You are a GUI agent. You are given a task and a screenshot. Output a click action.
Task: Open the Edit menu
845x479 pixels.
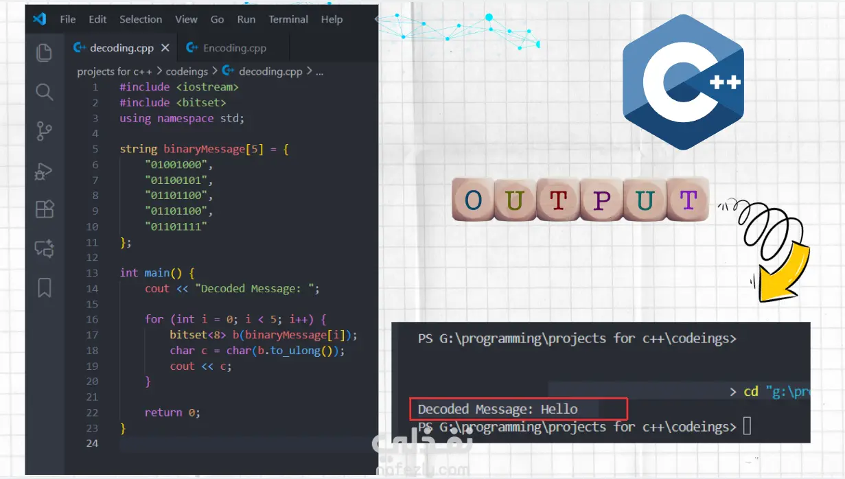[x=97, y=19]
